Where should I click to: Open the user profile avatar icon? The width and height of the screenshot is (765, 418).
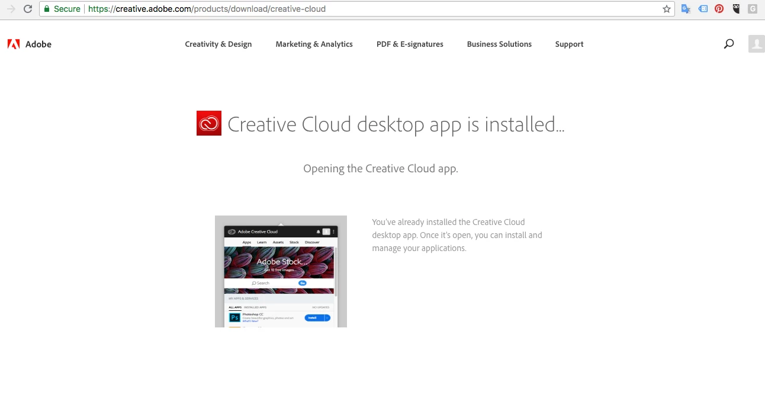point(757,44)
